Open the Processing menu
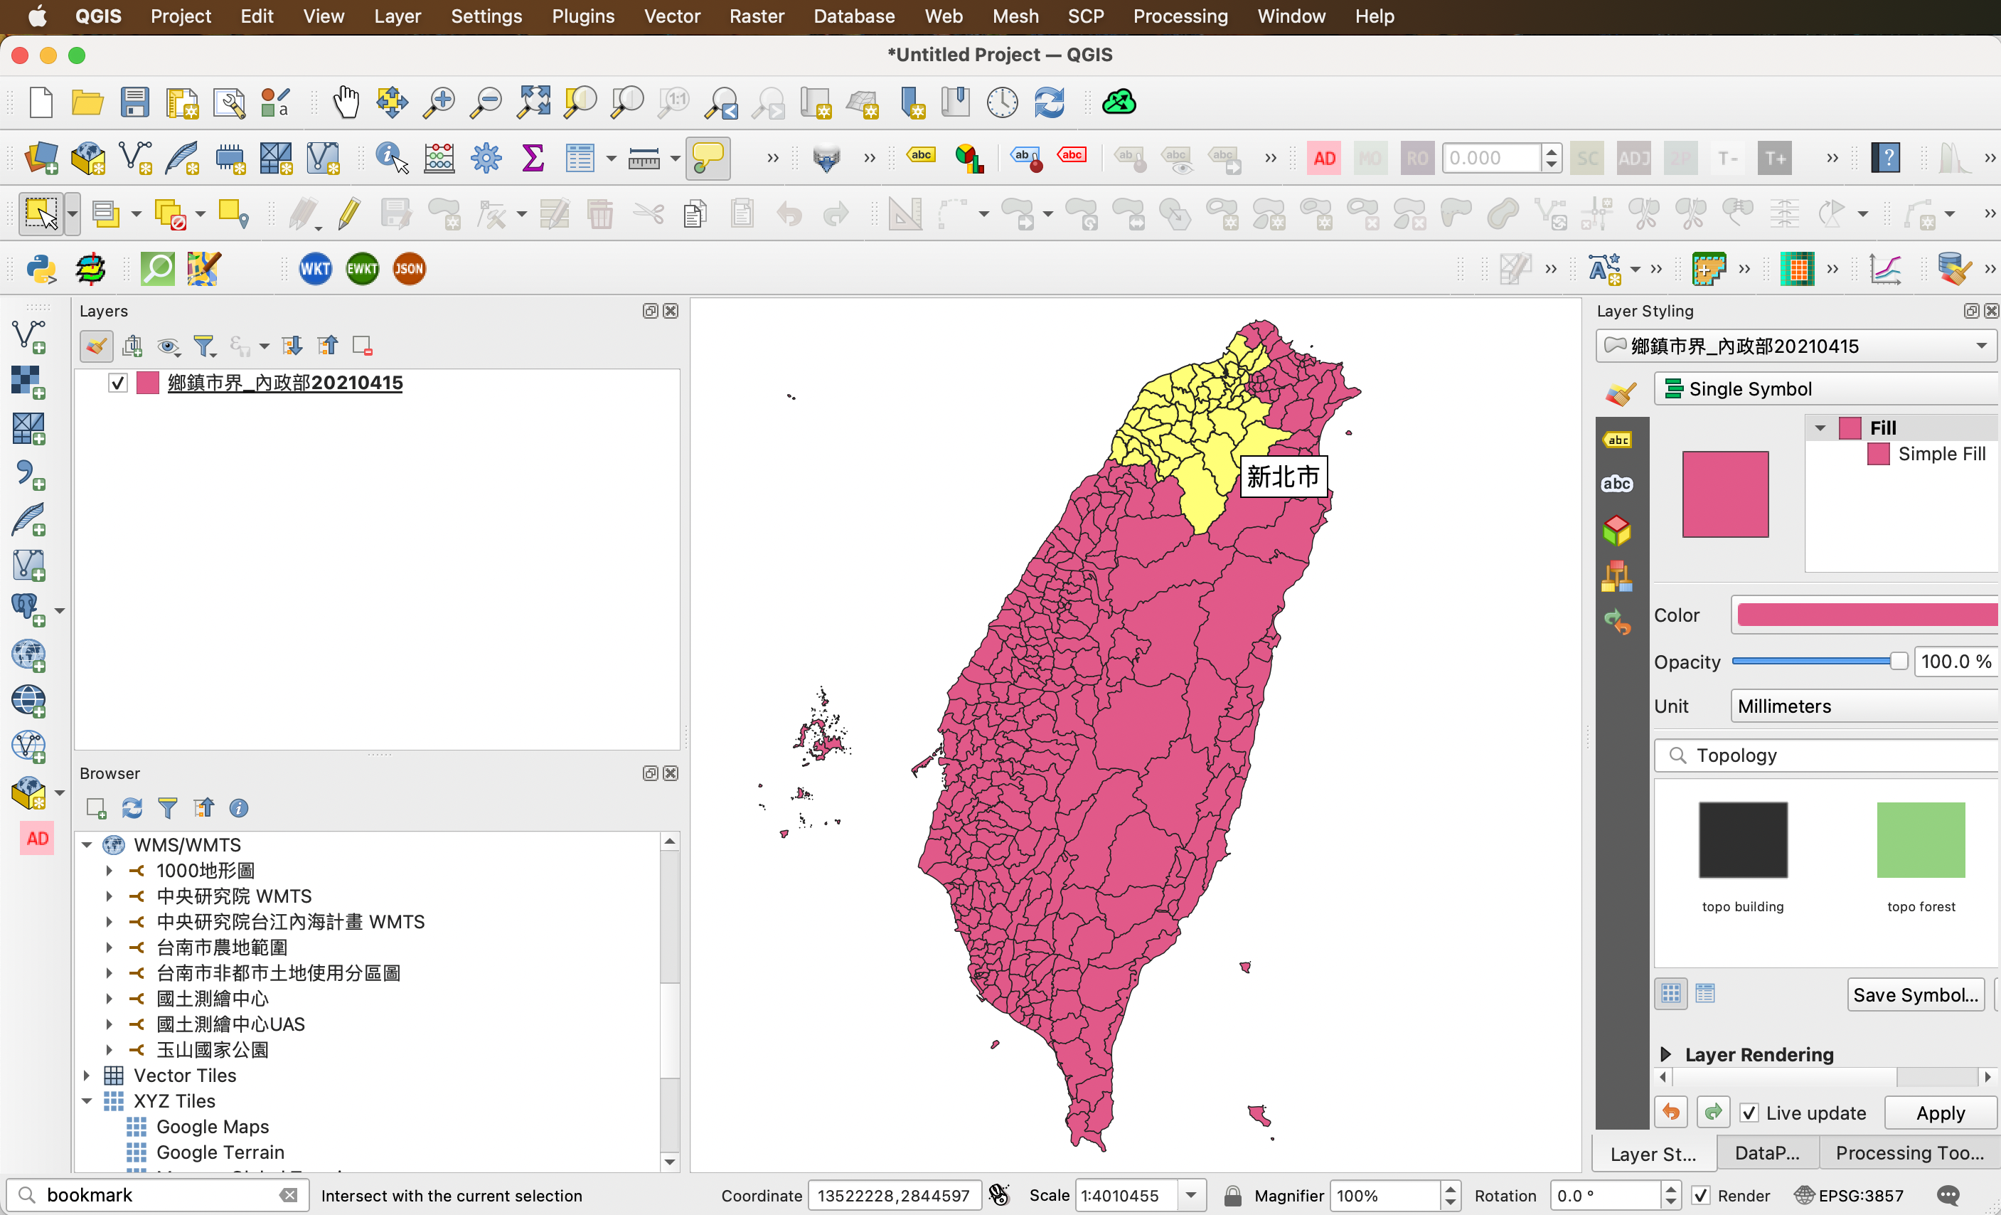Screen dimensions: 2001x1215 pos(1179,16)
